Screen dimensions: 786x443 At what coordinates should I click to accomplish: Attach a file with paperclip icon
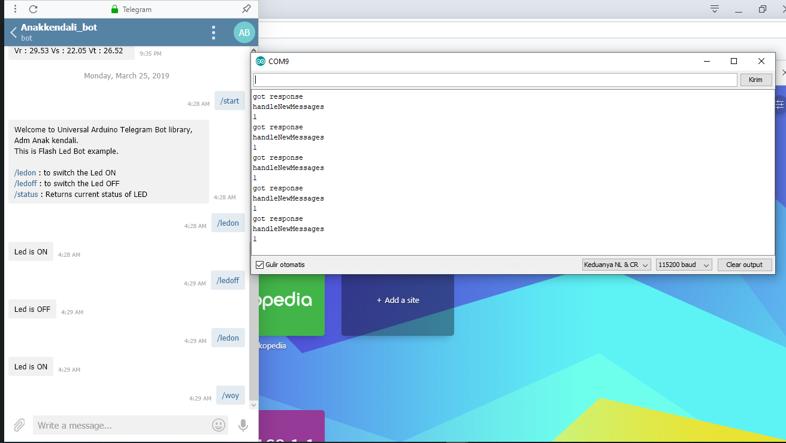[x=19, y=425]
